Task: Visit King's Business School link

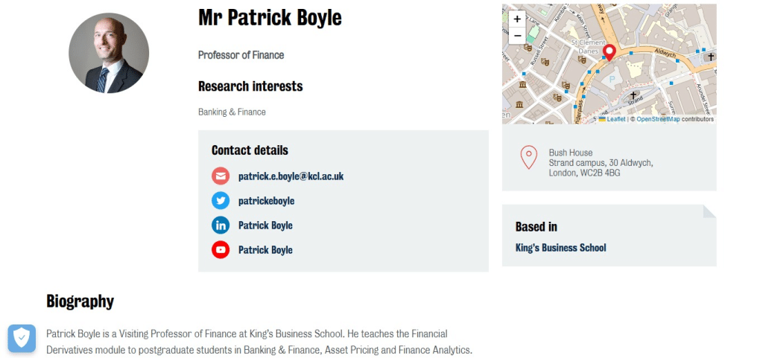Action: (560, 248)
